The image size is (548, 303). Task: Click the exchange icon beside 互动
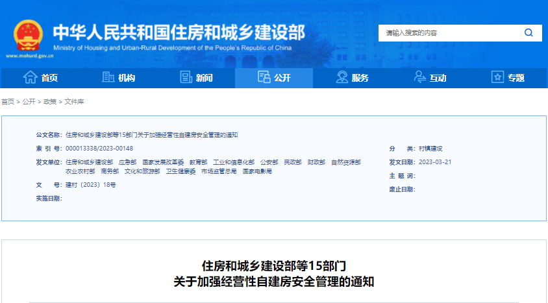click(x=419, y=77)
